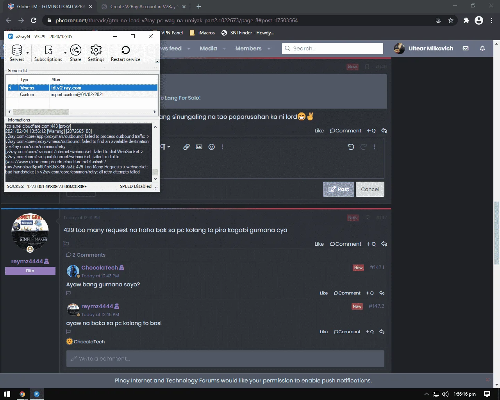The width and height of the screenshot is (500, 400).
Task: Open the Chrome profile avatar icon
Action: 479,20
